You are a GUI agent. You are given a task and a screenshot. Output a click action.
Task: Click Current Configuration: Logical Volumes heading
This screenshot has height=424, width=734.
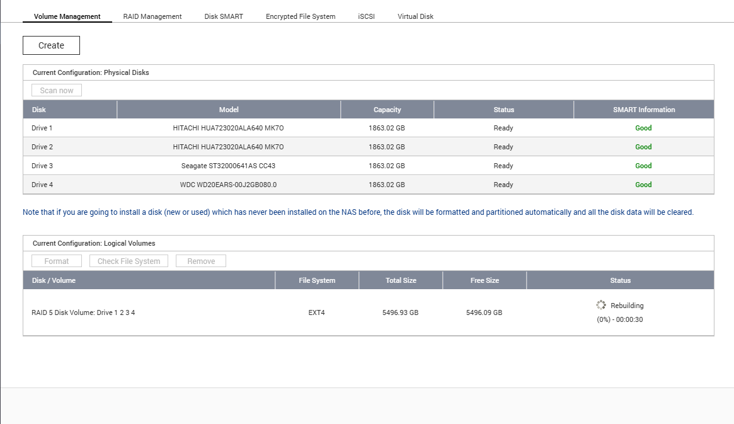coord(94,243)
